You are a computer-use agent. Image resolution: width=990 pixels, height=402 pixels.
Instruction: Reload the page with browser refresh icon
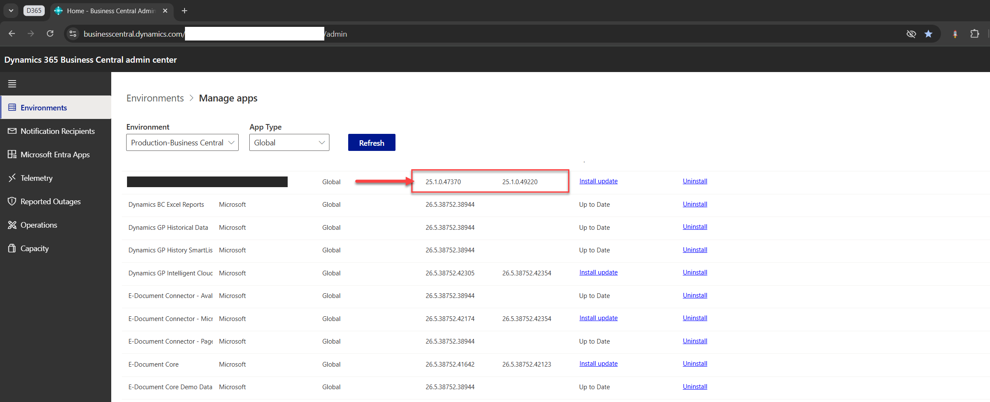(50, 34)
